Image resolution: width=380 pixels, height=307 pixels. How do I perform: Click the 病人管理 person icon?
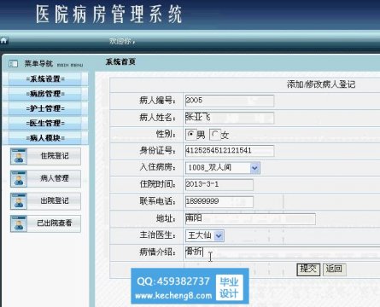[x=19, y=179]
